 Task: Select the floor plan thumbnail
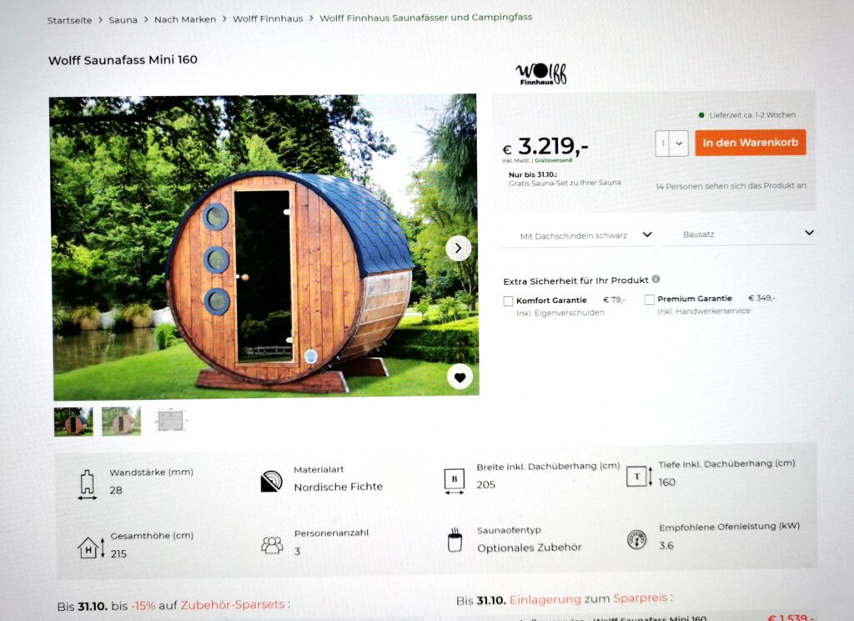coord(170,421)
